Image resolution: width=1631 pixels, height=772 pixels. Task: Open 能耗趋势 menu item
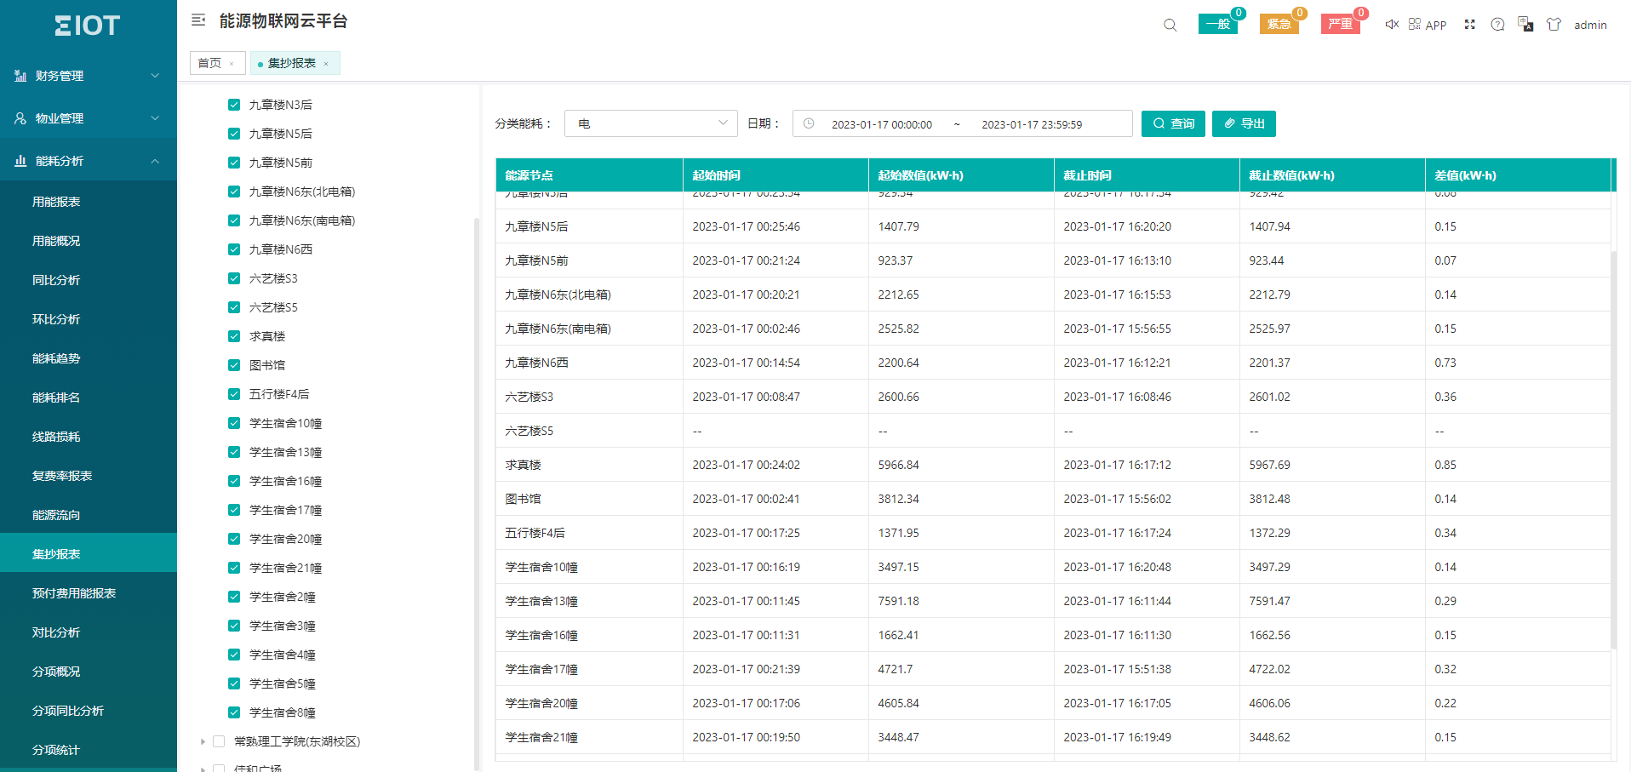click(89, 358)
